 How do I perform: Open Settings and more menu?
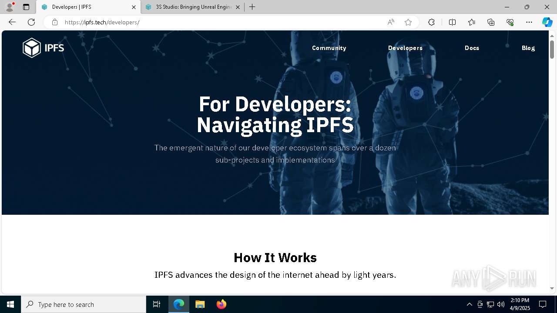tap(529, 22)
